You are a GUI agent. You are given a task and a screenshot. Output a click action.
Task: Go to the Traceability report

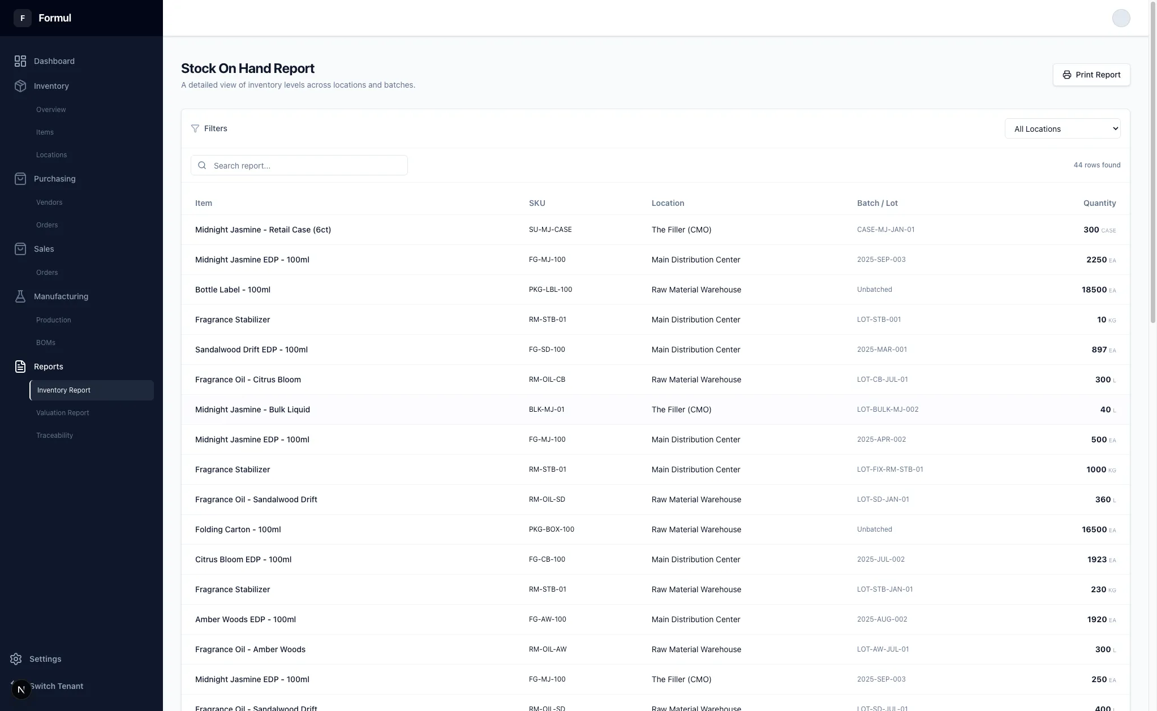(55, 436)
